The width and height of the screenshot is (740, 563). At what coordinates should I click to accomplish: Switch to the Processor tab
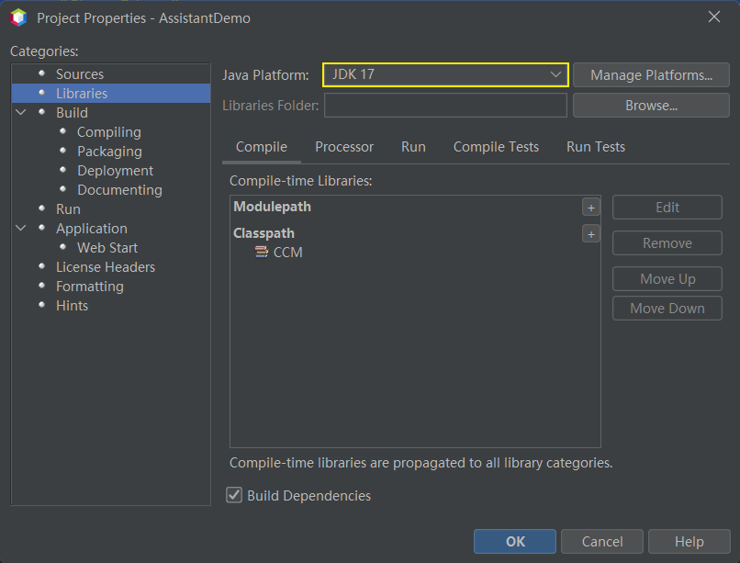344,147
